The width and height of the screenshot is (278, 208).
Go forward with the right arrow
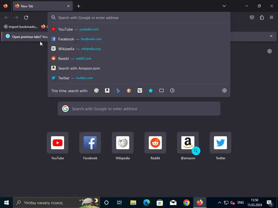16,18
